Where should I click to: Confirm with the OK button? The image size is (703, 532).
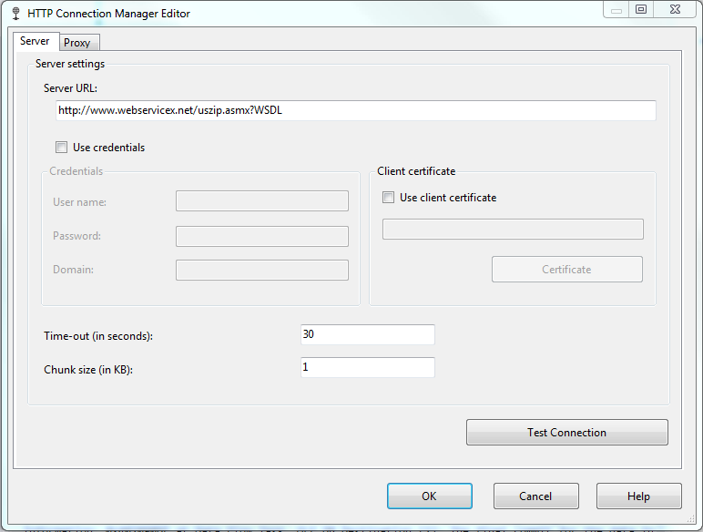(430, 496)
